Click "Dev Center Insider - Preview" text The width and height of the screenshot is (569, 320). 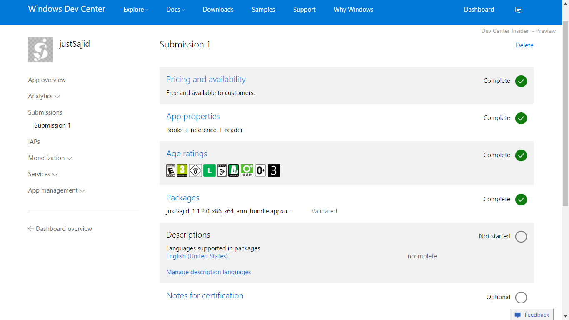[519, 31]
